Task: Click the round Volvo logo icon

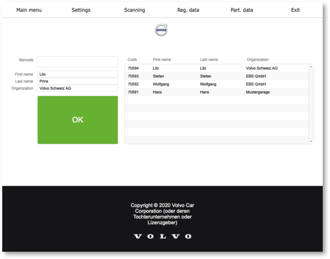Action: tap(161, 30)
